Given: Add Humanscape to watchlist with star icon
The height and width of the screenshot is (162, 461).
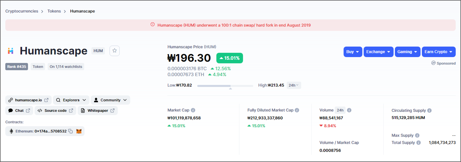Looking at the screenshot, I should pyautogui.click(x=114, y=51).
